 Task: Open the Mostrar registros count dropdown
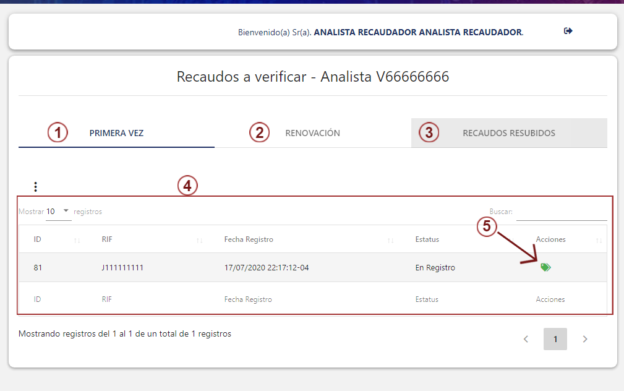(x=59, y=212)
